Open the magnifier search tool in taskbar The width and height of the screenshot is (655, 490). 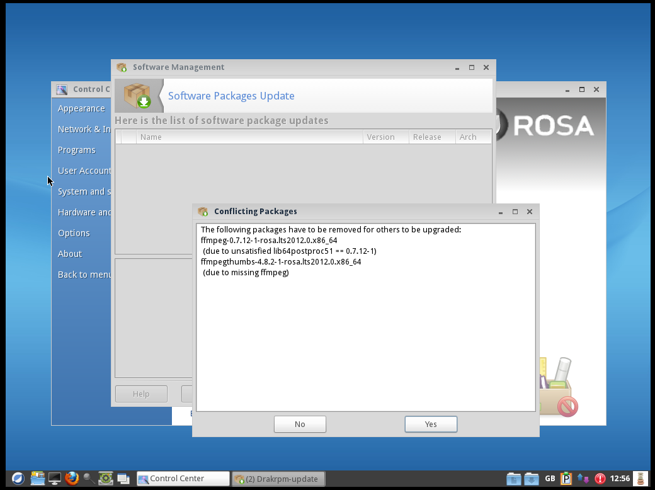tap(89, 479)
